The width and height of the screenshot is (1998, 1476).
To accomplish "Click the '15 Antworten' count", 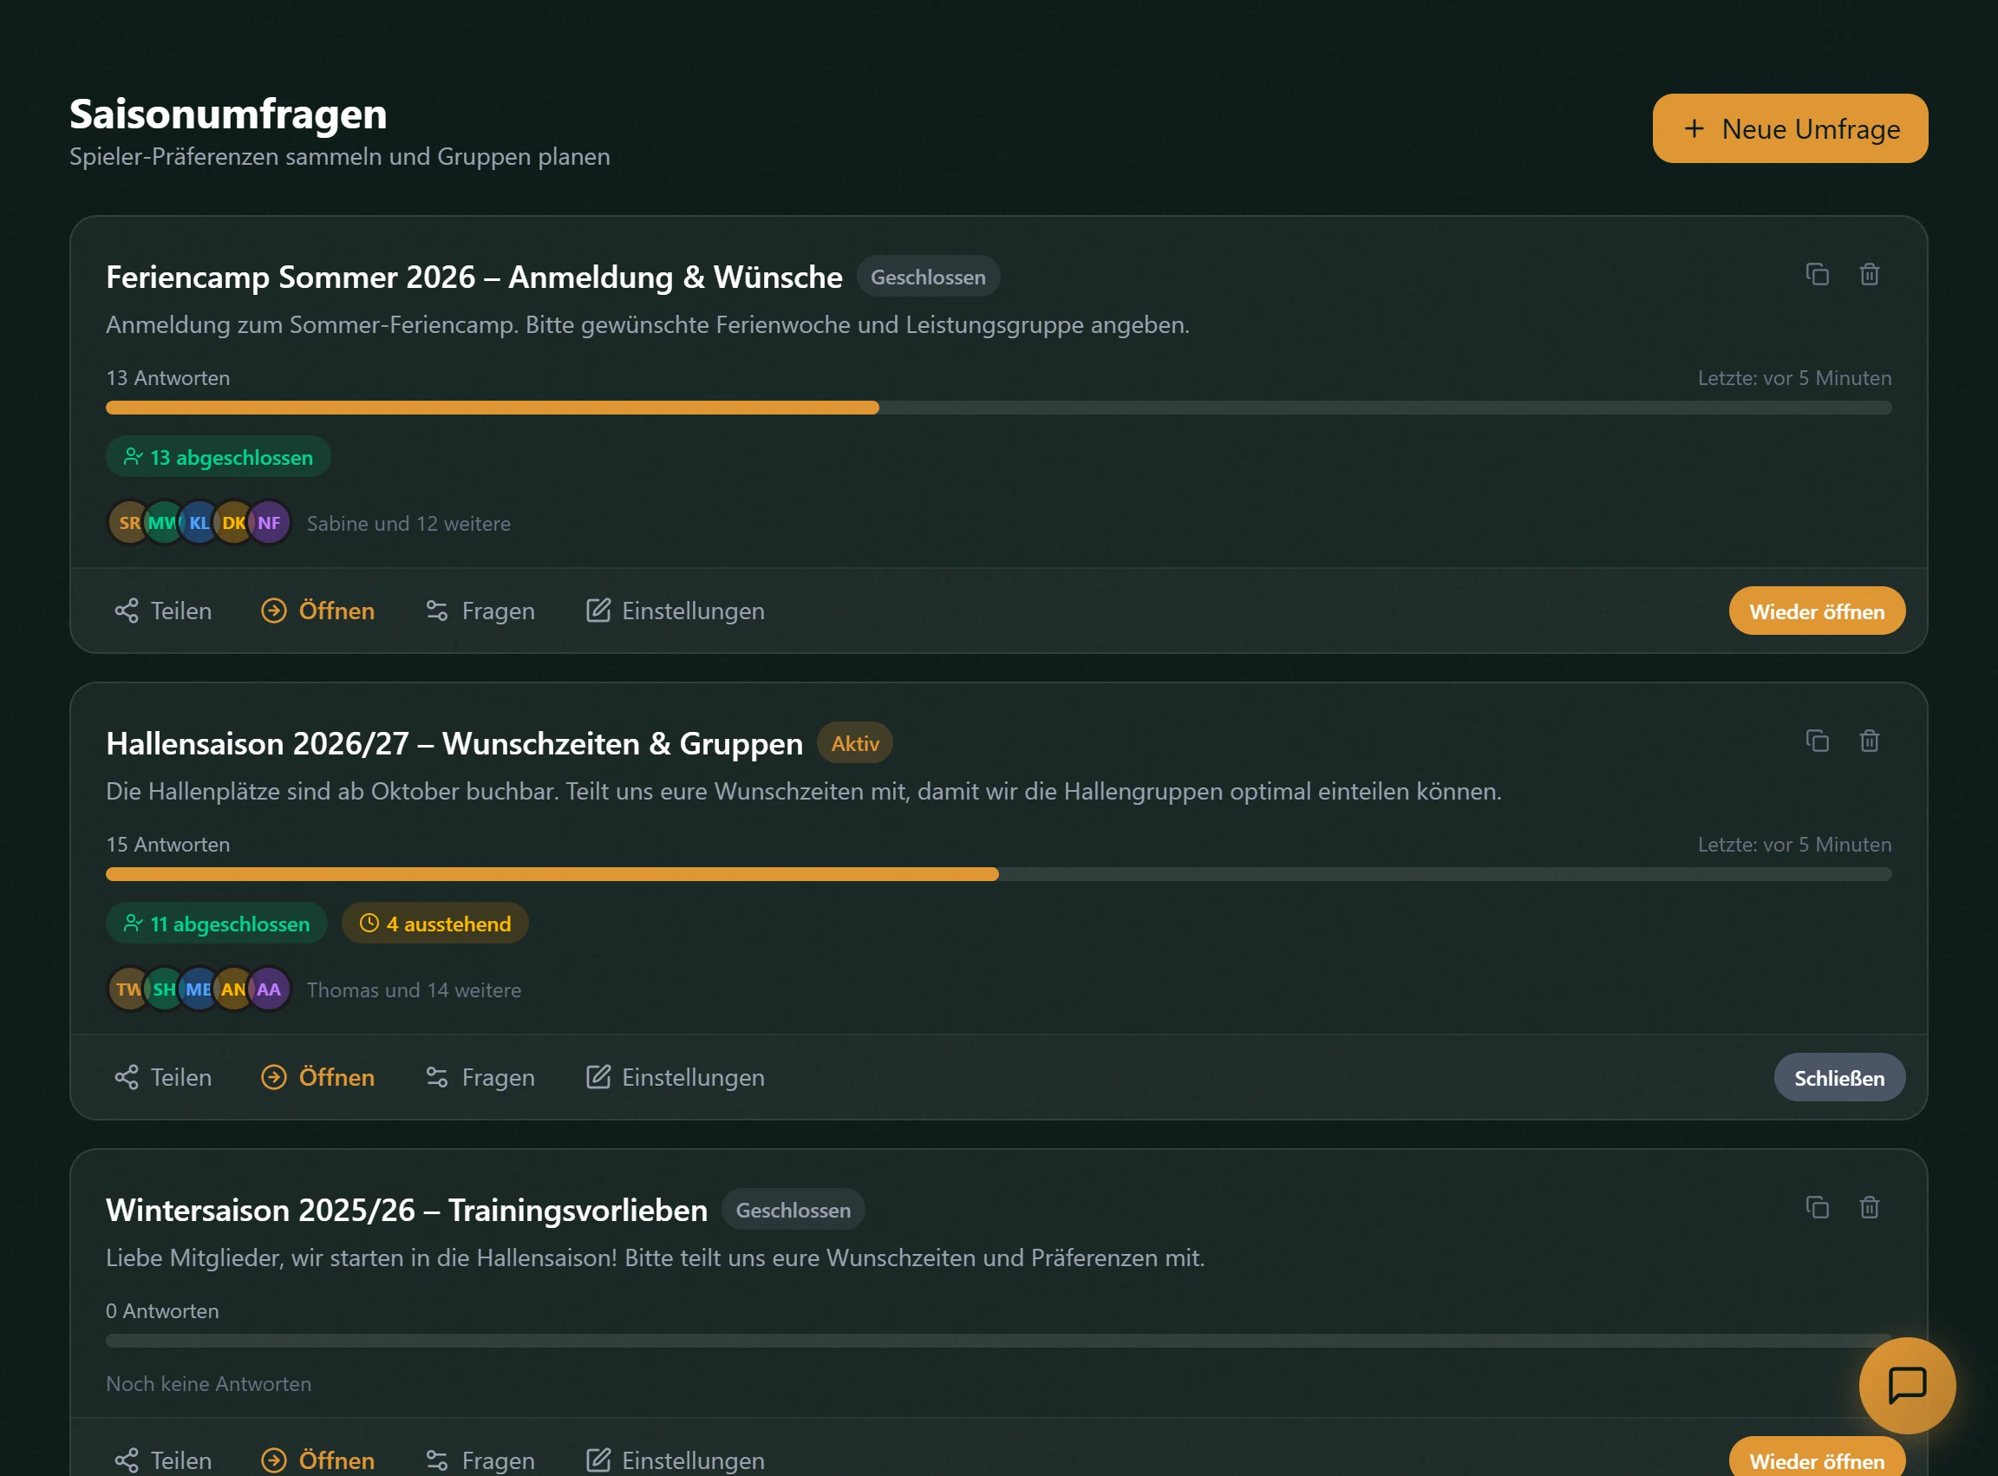I will (168, 845).
